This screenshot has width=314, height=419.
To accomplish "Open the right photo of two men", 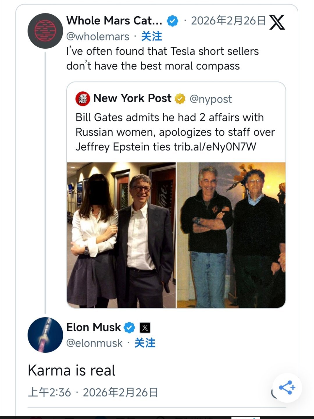I will tap(231, 235).
